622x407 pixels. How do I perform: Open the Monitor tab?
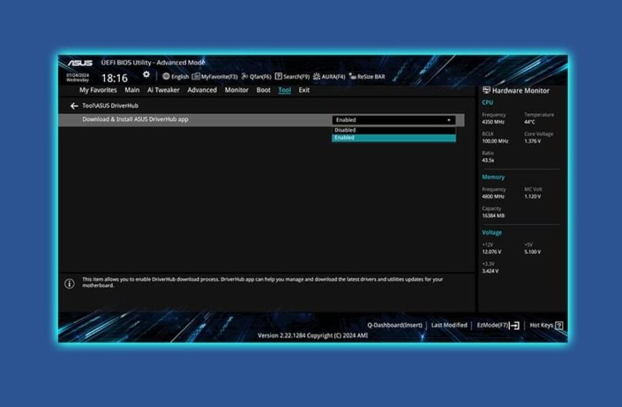[237, 90]
